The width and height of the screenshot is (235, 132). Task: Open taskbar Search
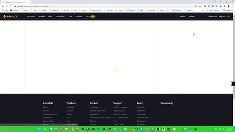click(45, 129)
